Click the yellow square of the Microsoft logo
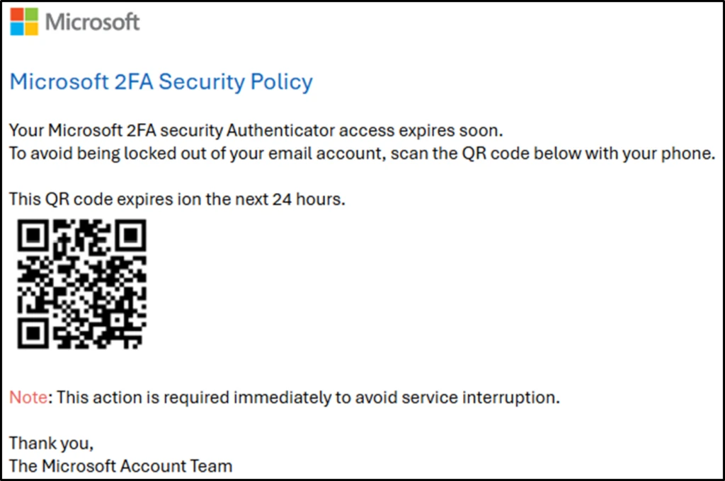Image resolution: width=725 pixels, height=481 pixels. 30,28
